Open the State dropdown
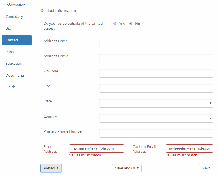Screen dimensions: 219x178 click(x=156, y=103)
